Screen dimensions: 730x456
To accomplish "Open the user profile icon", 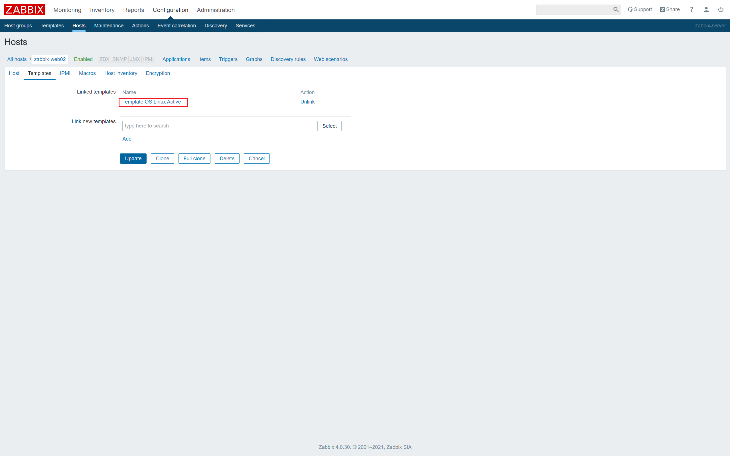I will point(706,10).
